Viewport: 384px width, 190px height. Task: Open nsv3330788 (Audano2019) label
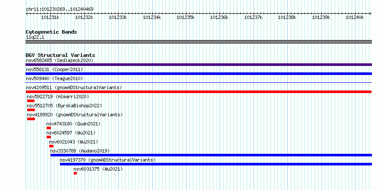click(80, 151)
